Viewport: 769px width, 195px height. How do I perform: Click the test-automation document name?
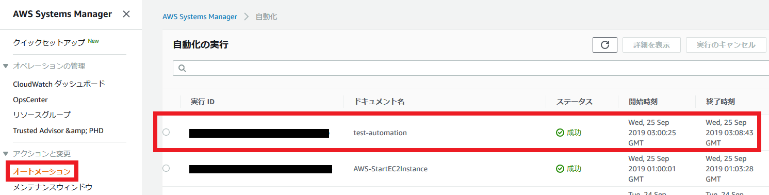tap(380, 133)
